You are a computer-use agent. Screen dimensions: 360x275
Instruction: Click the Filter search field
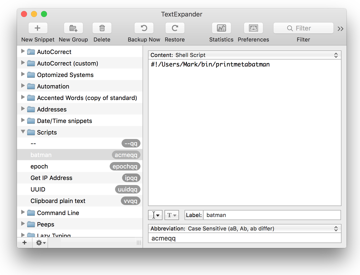coord(303,28)
